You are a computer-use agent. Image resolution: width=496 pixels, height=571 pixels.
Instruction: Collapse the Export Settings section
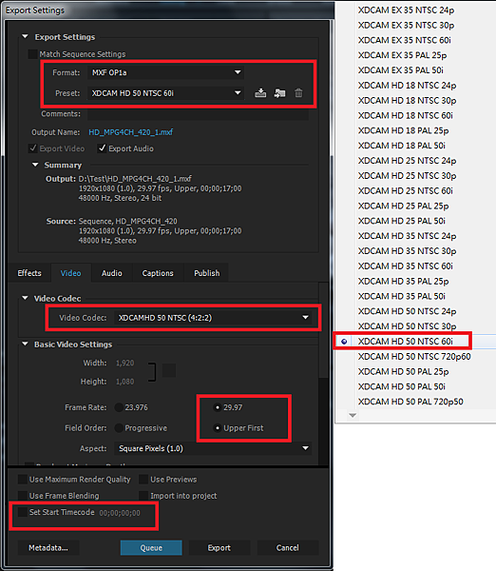click(x=25, y=37)
